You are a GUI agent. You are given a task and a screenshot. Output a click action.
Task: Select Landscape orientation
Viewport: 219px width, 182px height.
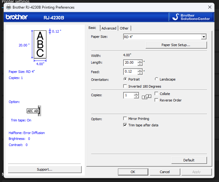pos(157,79)
